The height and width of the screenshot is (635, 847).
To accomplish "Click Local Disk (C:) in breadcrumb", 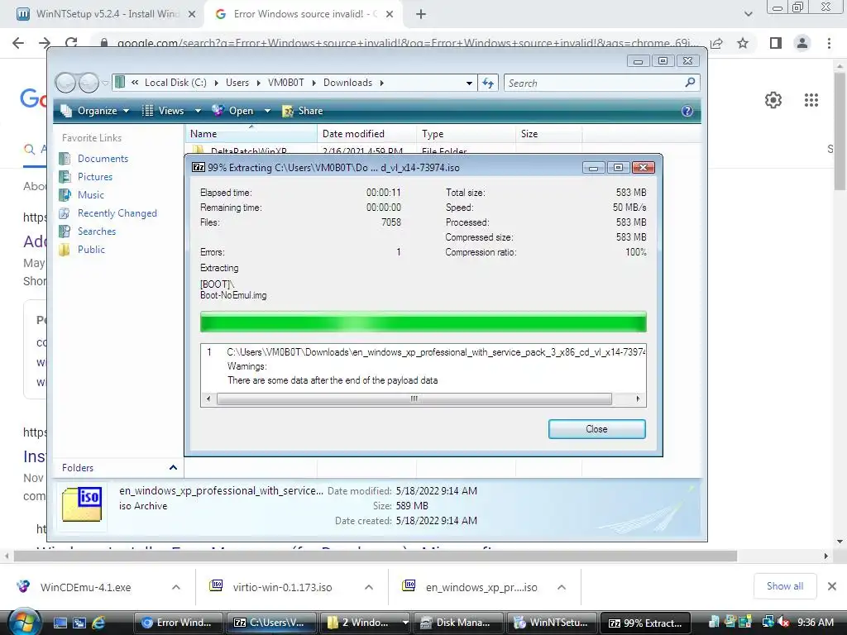I will click(175, 83).
